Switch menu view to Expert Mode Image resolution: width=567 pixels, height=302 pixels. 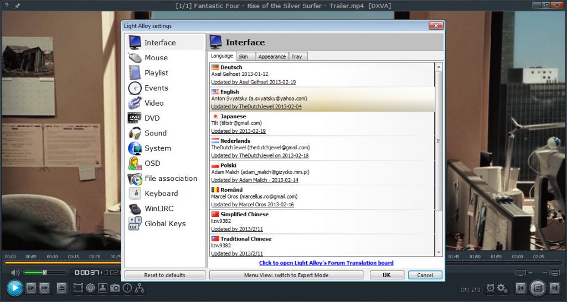coord(286,275)
